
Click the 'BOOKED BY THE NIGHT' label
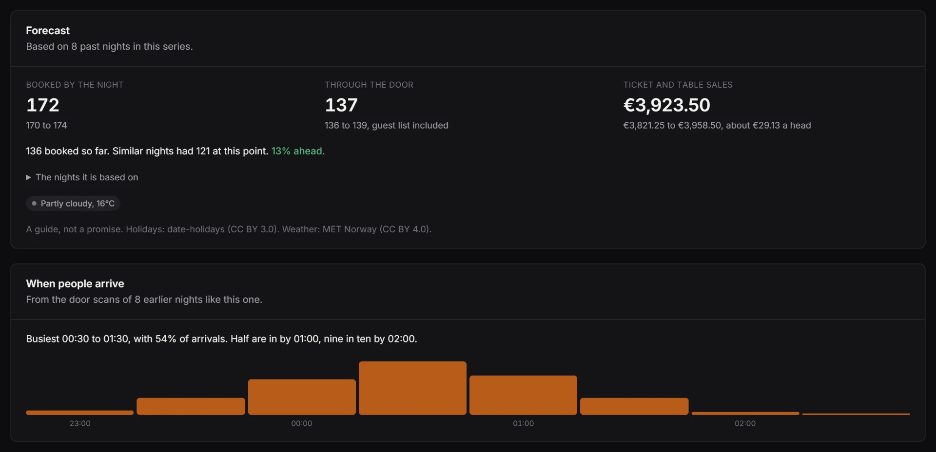(75, 85)
